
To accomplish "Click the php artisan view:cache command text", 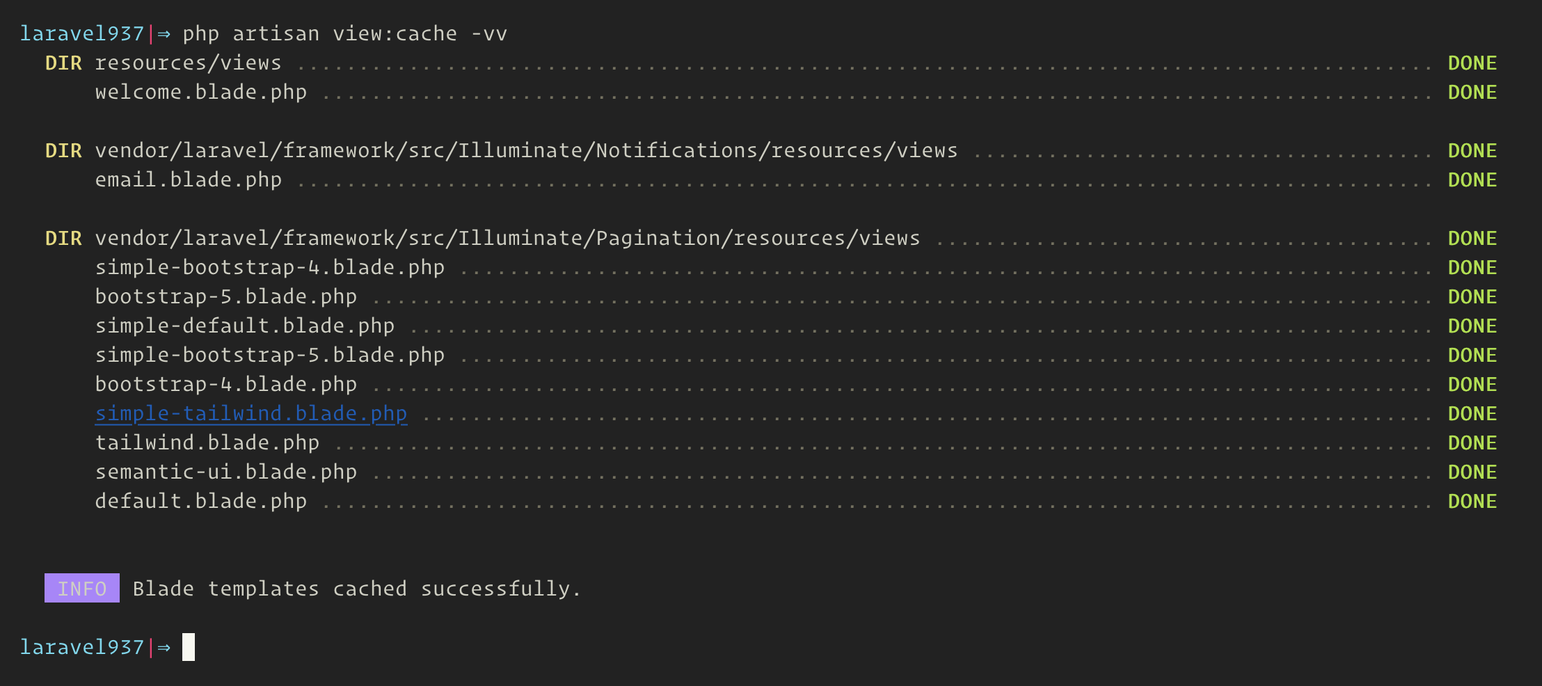I will 345,34.
